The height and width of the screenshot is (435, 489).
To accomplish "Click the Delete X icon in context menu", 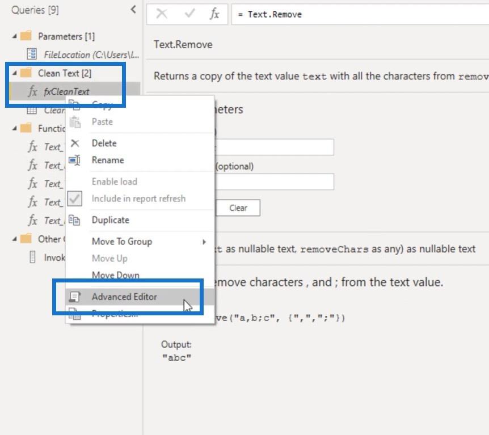I will pos(75,143).
